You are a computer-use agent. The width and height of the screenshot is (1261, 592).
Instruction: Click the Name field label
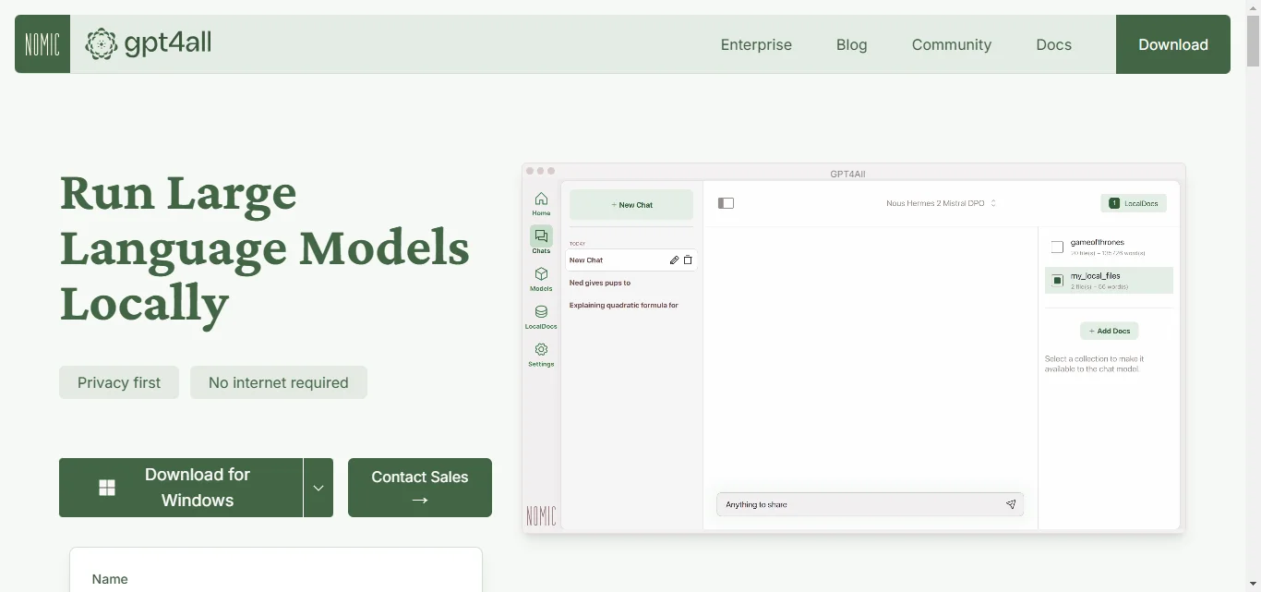click(110, 579)
